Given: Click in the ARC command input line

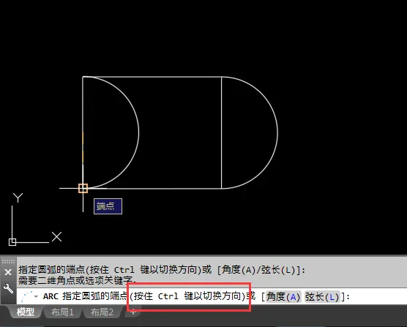Looking at the screenshot, I should [x=212, y=296].
